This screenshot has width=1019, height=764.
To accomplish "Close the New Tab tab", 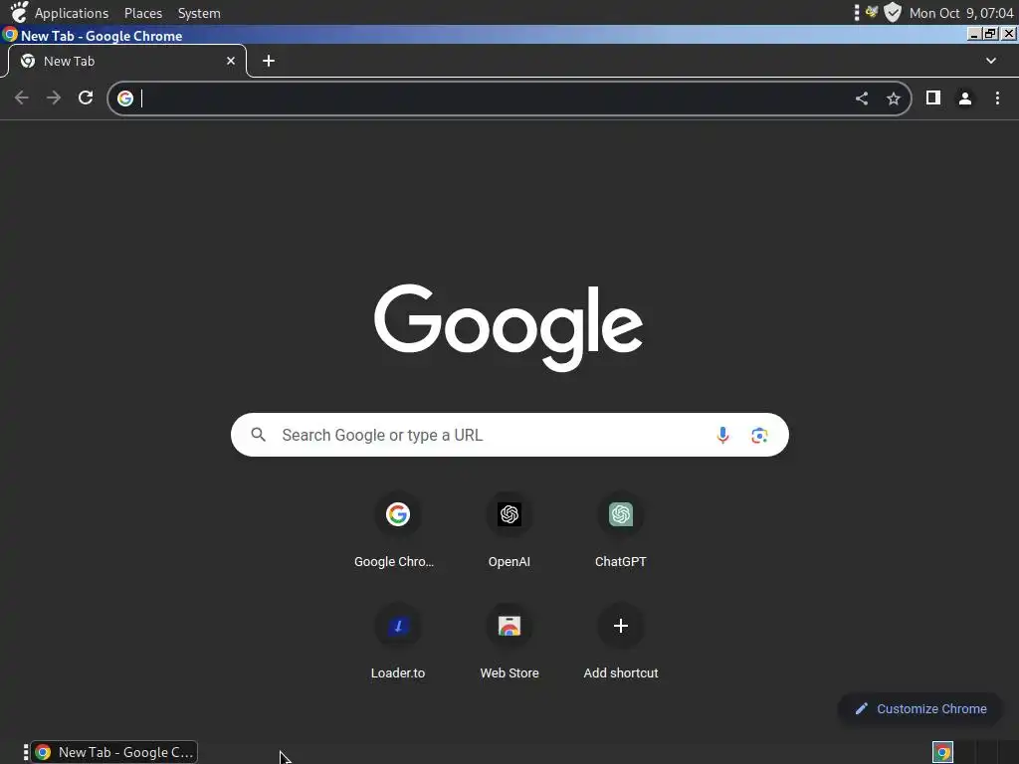I will tap(231, 61).
